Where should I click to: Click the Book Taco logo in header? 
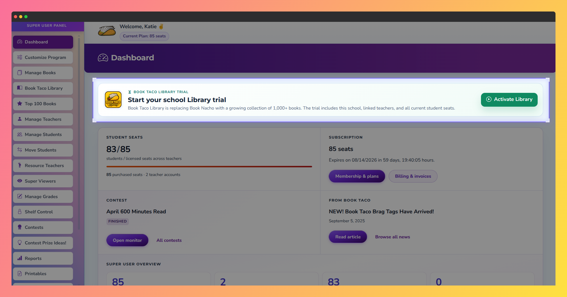(107, 31)
